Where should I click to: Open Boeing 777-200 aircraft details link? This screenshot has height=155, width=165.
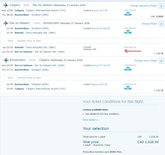point(99,65)
